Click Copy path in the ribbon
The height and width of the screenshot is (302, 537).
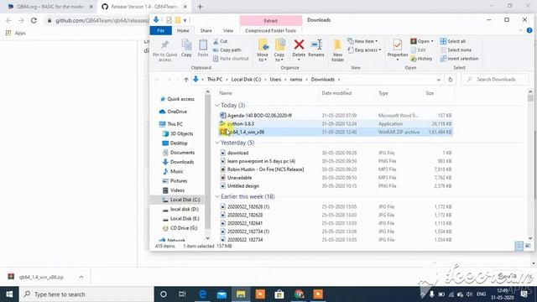point(227,50)
